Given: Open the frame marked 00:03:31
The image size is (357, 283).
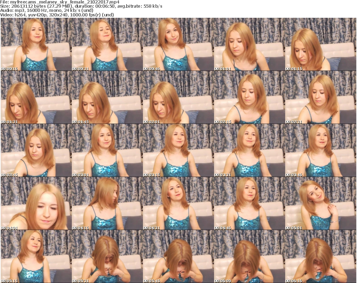Looking at the screenshot, I should tap(249, 150).
